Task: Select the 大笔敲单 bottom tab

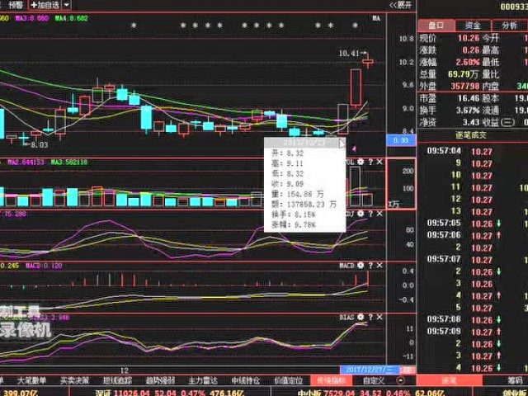Action: pos(31,380)
